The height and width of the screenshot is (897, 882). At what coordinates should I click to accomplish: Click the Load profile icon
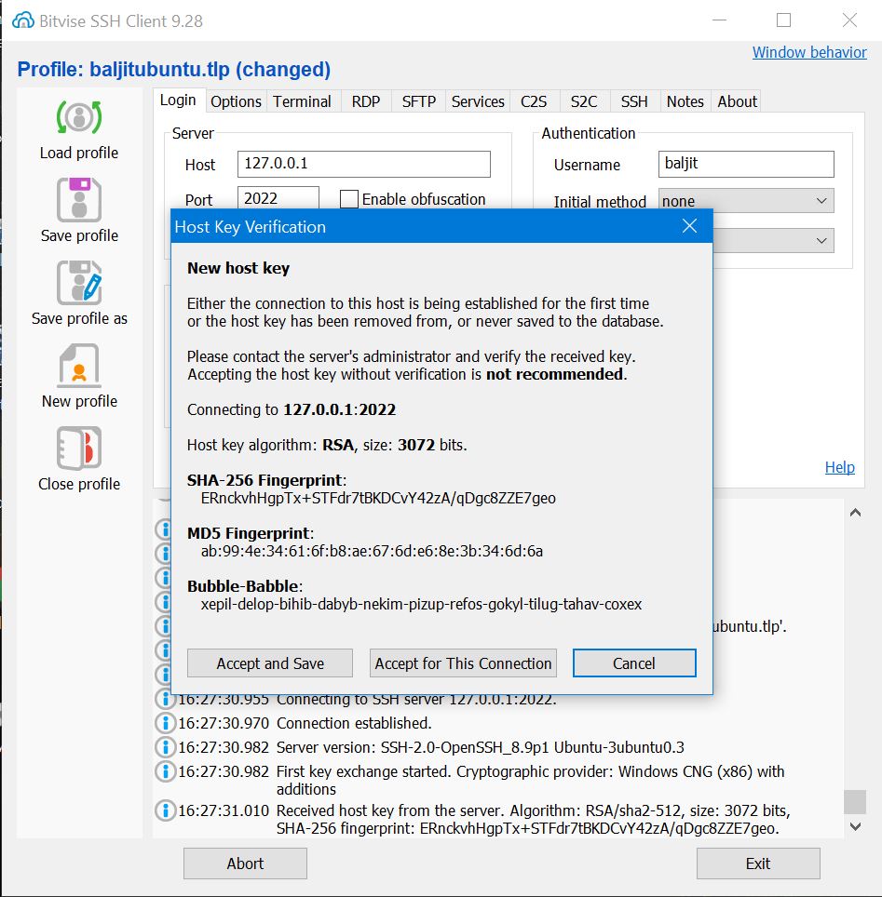(79, 117)
